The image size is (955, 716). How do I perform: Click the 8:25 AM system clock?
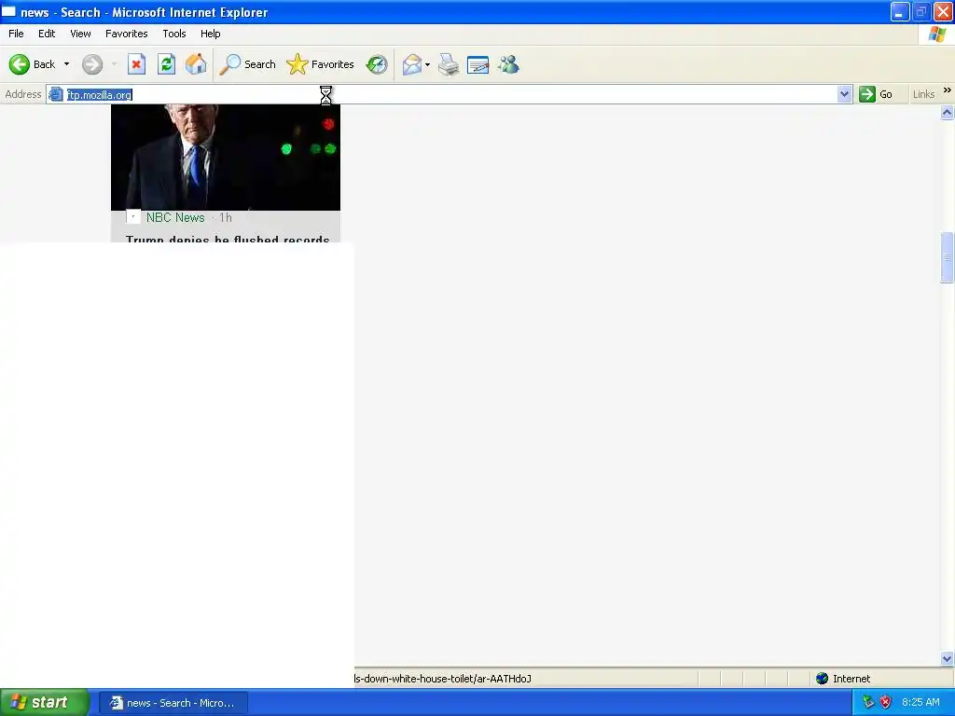(920, 702)
